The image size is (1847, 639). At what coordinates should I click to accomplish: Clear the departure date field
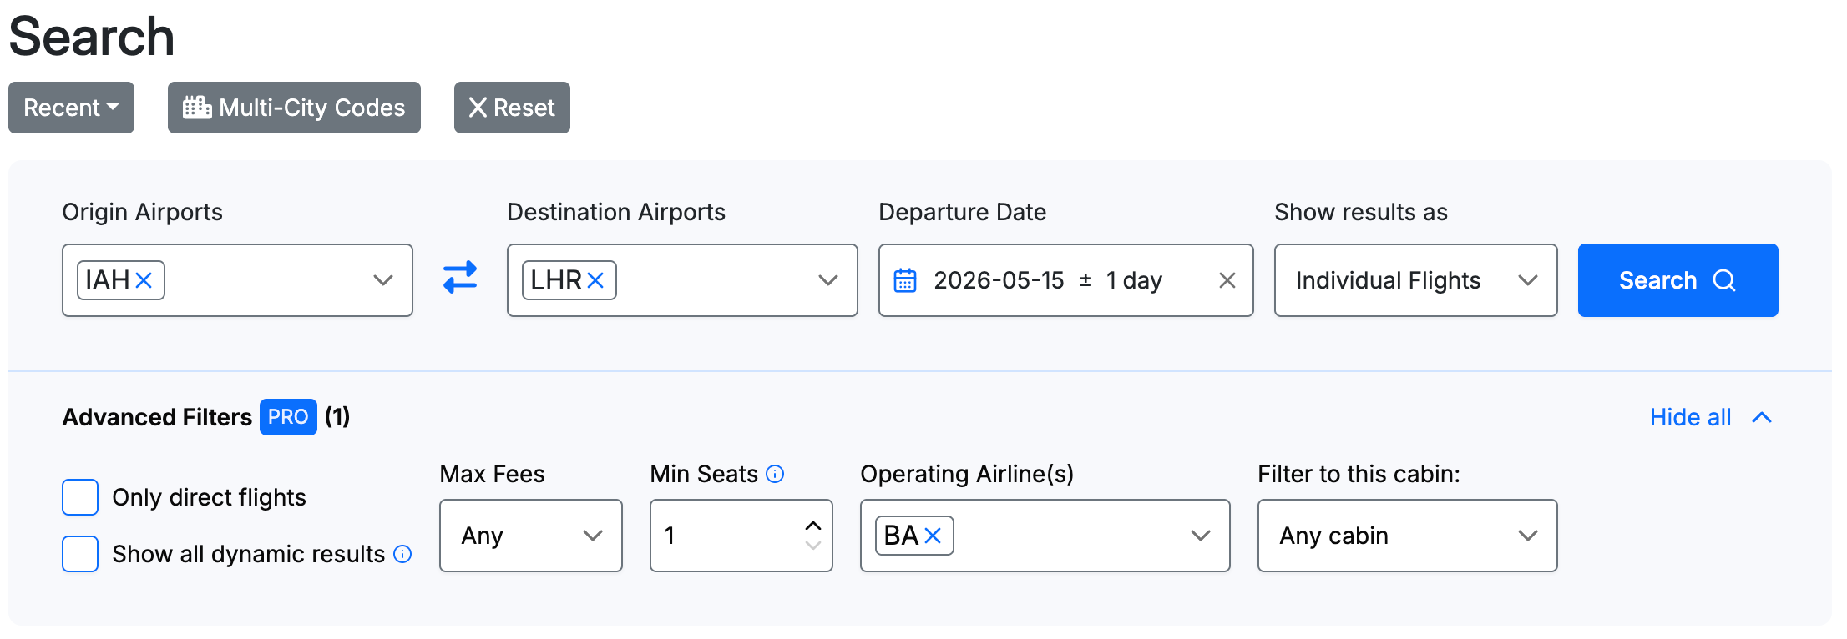click(x=1227, y=280)
